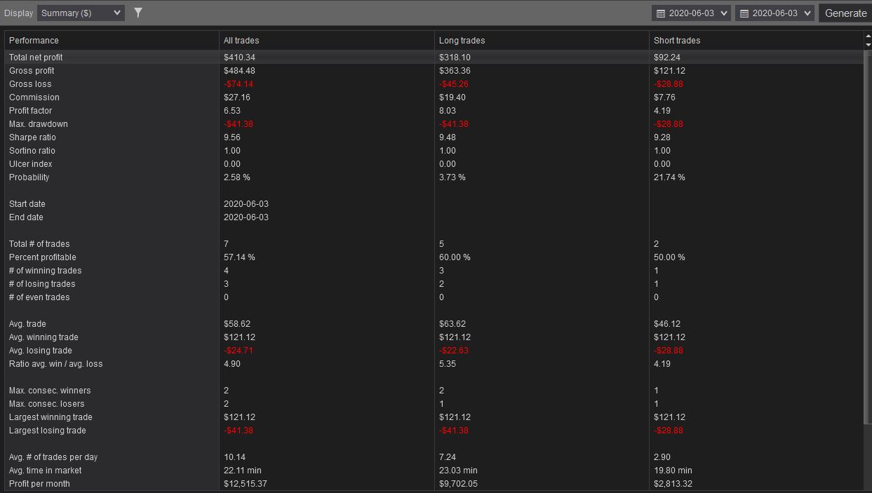
Task: Select the Total net profit row
Action: (x=434, y=58)
